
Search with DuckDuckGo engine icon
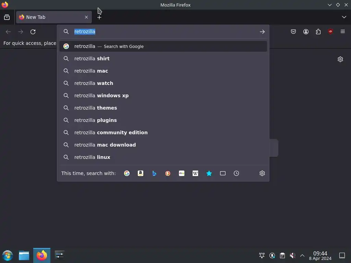click(168, 173)
